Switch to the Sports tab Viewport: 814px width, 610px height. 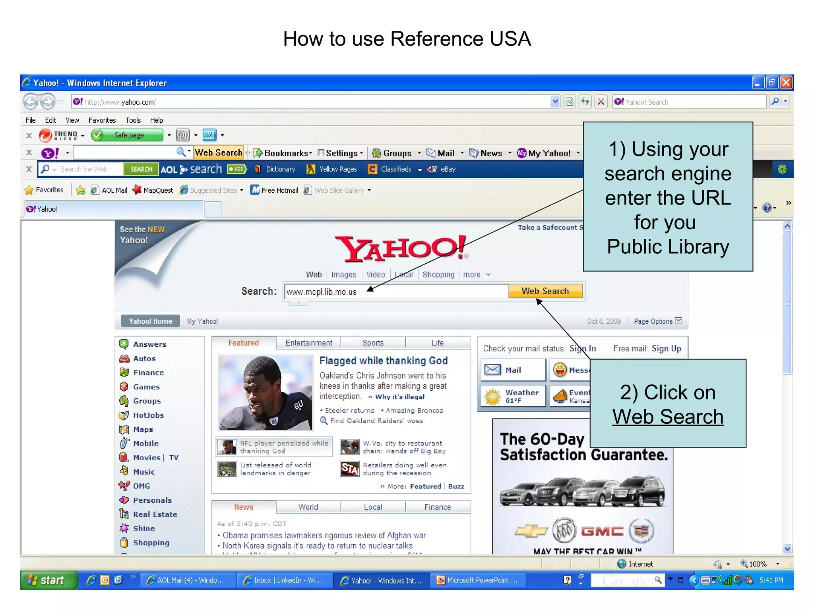373,343
